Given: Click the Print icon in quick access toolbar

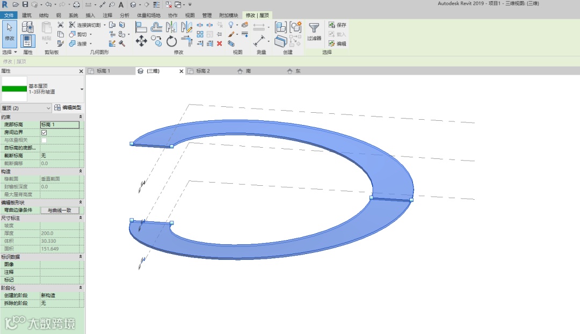Looking at the screenshot, I should click(76, 5).
